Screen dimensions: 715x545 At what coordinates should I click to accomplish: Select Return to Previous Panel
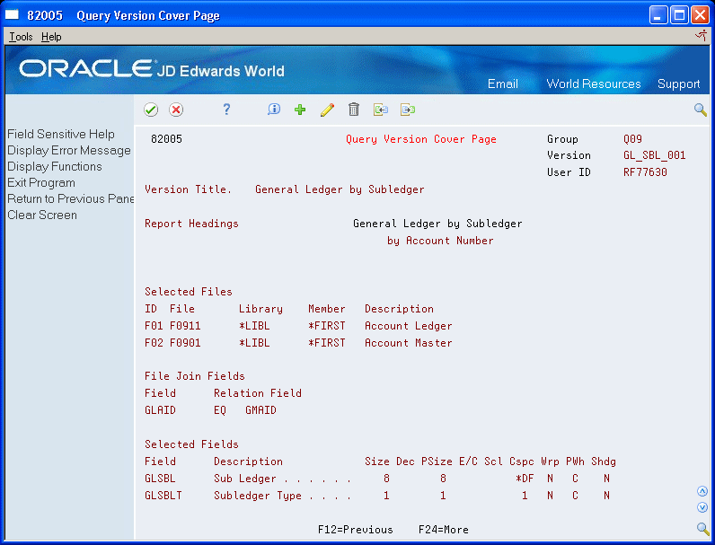70,198
